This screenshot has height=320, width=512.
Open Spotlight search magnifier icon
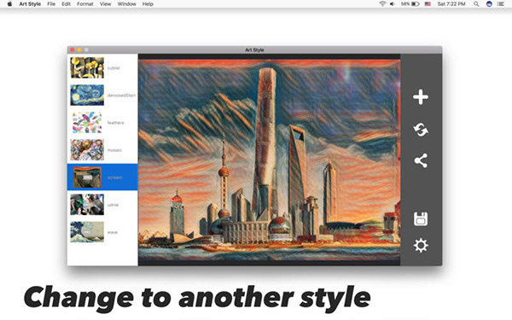476,4
